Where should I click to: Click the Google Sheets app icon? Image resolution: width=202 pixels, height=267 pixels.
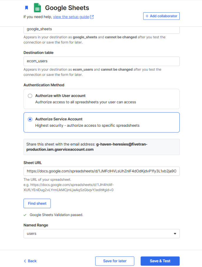[x=37, y=8]
